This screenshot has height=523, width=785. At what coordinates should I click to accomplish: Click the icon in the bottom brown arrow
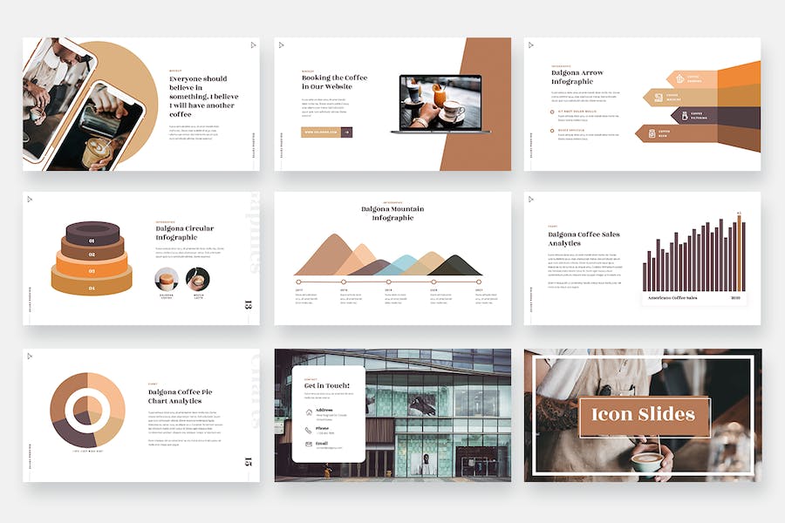click(x=650, y=133)
